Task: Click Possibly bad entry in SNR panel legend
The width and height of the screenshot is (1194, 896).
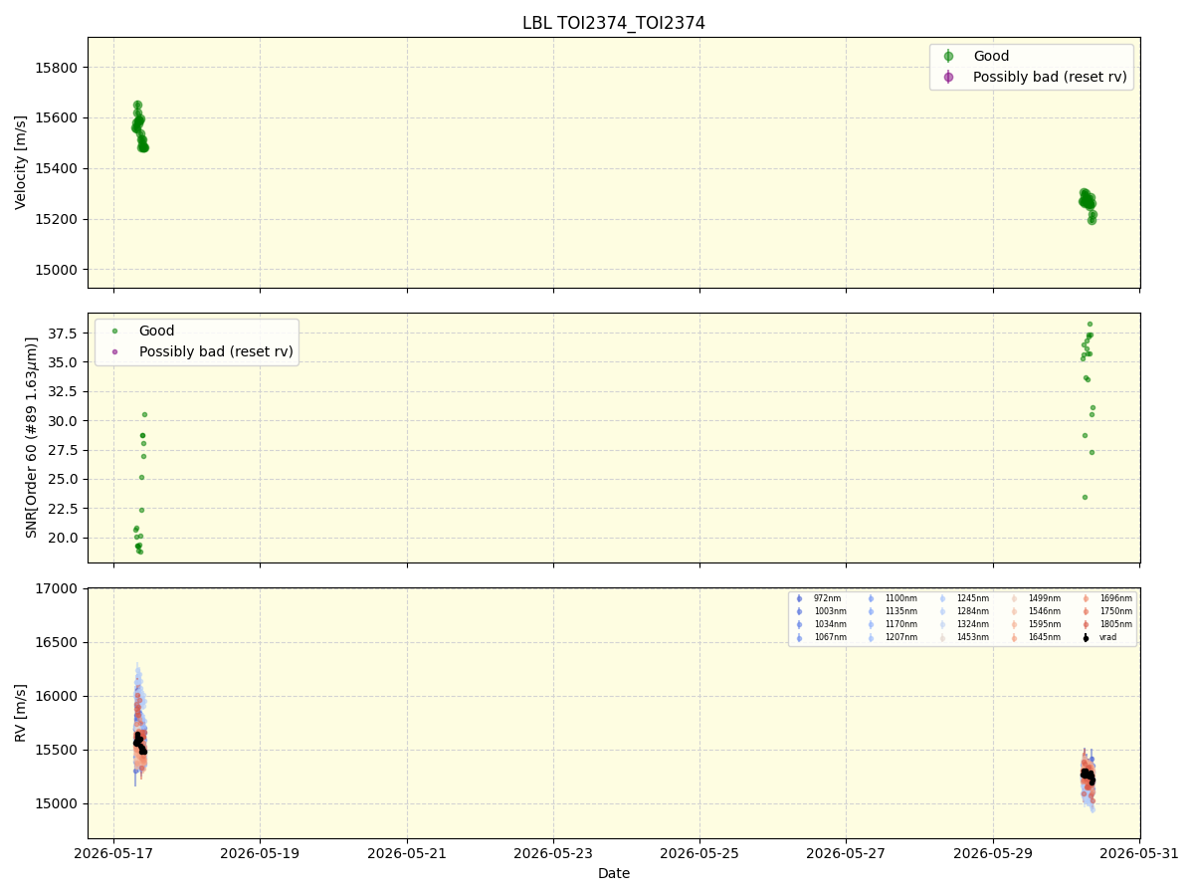Action: [216, 351]
